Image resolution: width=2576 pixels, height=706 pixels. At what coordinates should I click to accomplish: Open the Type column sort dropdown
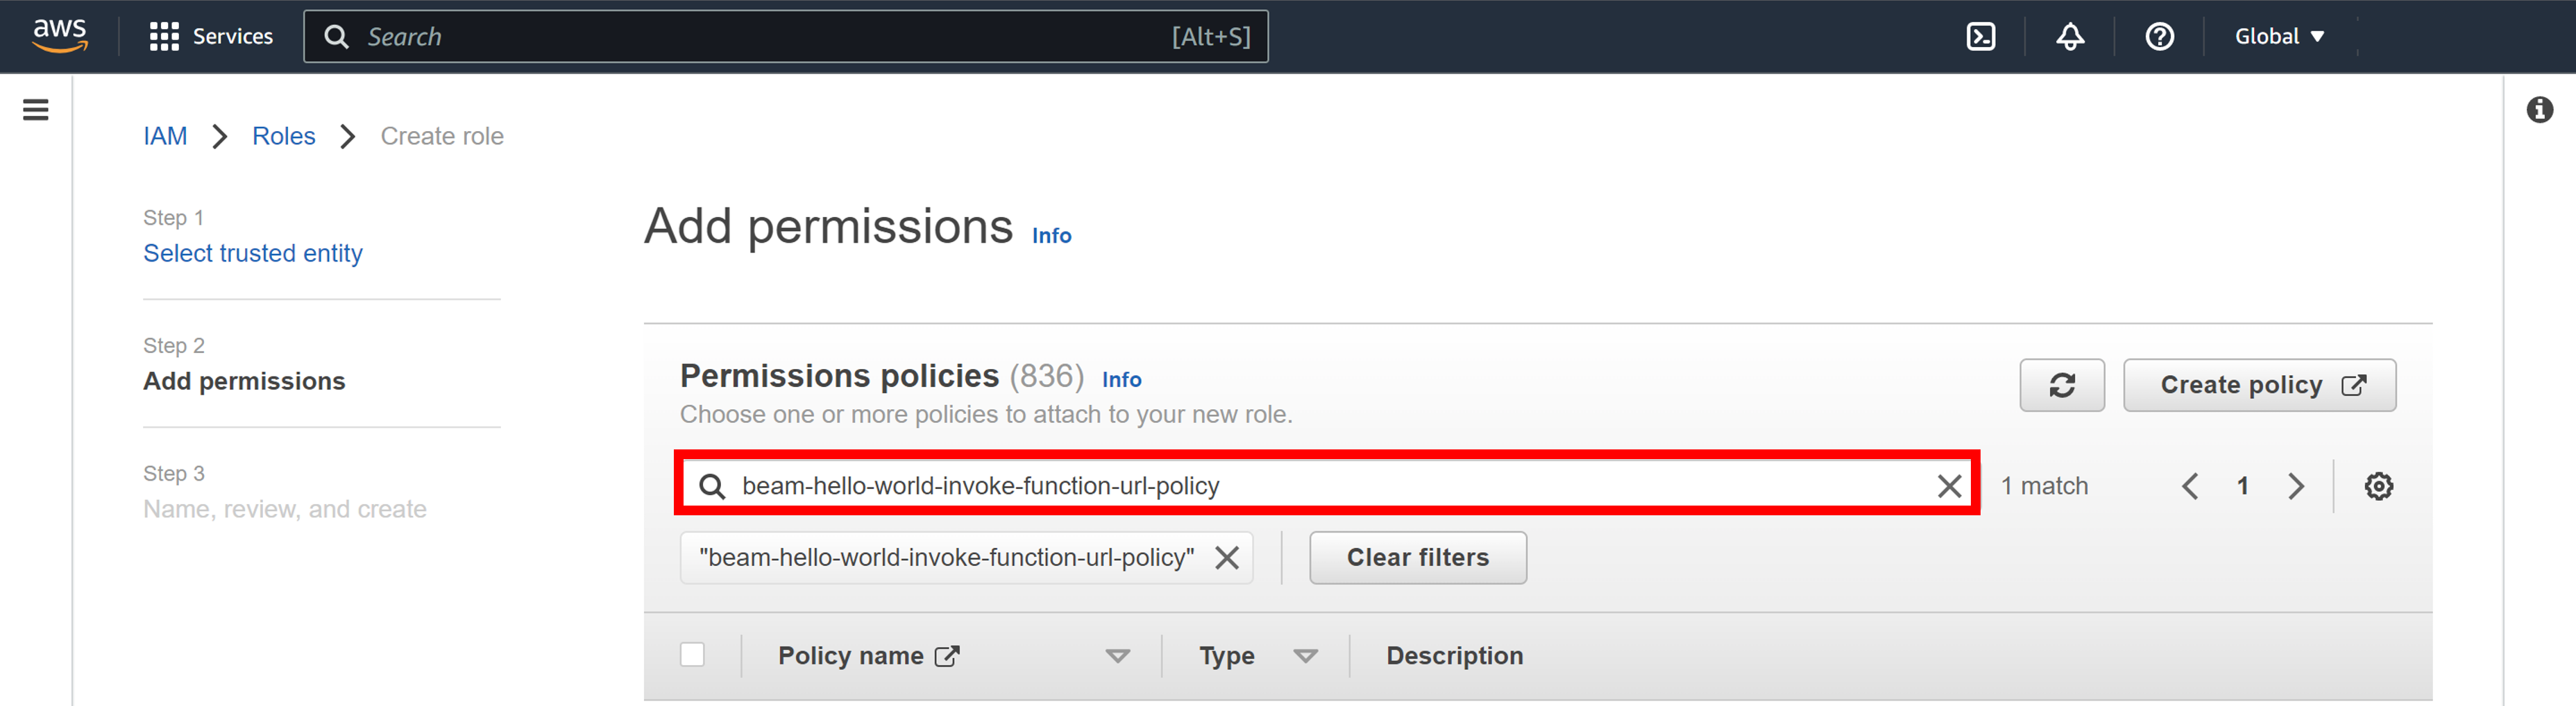coord(1305,656)
